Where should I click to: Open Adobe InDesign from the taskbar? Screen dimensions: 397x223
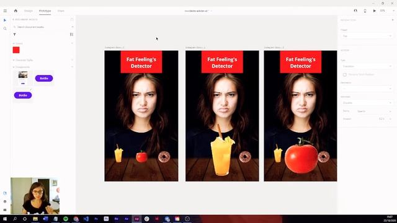point(157,219)
